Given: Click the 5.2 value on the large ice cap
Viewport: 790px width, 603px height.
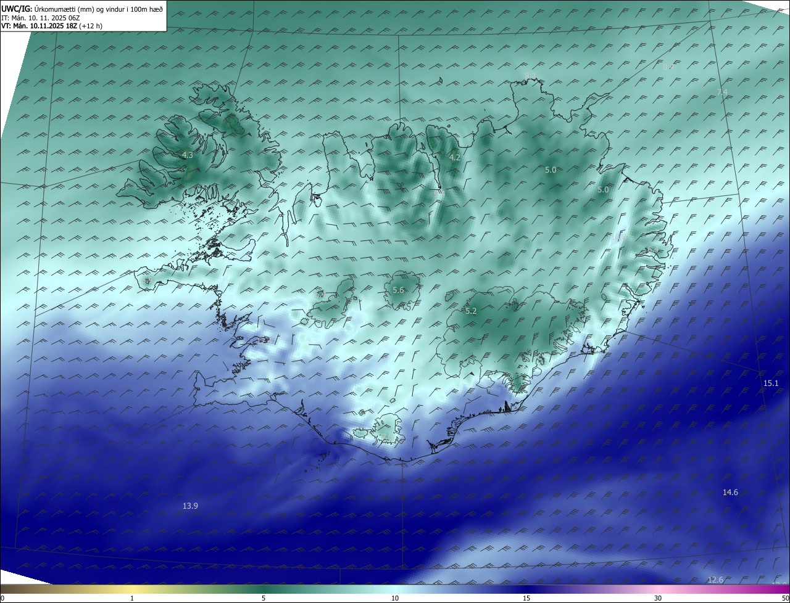Looking at the screenshot, I should [x=471, y=311].
